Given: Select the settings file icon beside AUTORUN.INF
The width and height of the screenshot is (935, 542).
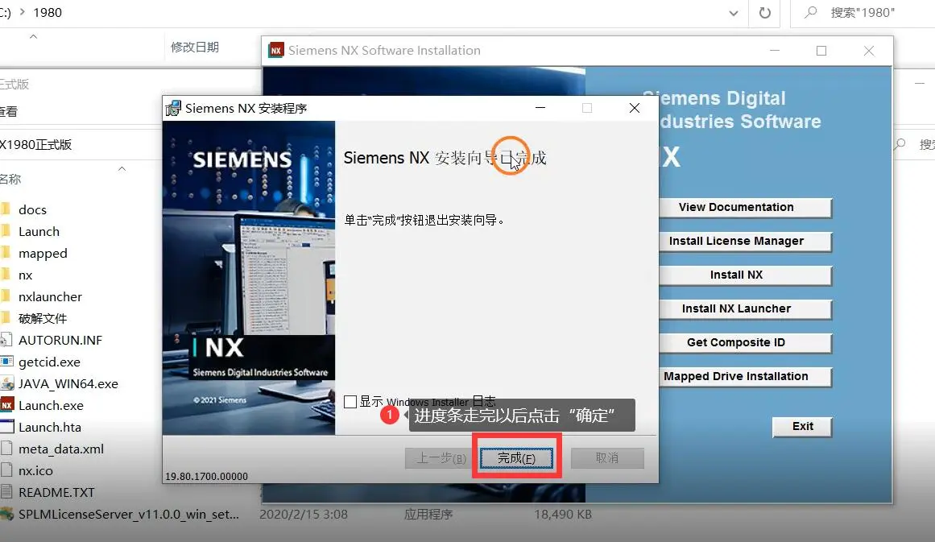Looking at the screenshot, I should point(6,340).
